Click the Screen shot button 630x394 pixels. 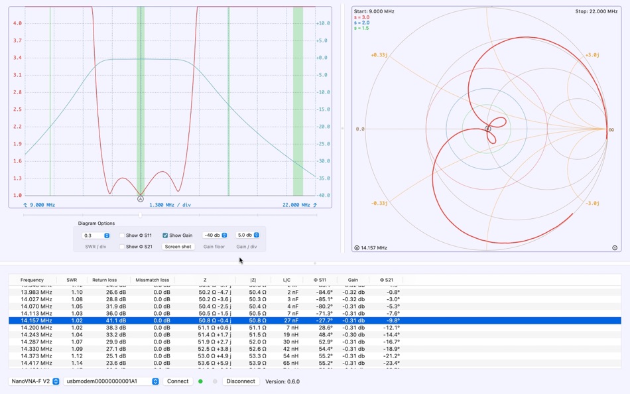[178, 247]
